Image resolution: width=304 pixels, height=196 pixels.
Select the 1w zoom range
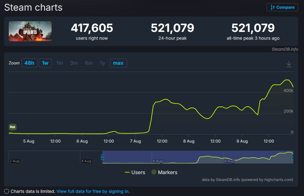click(x=45, y=63)
